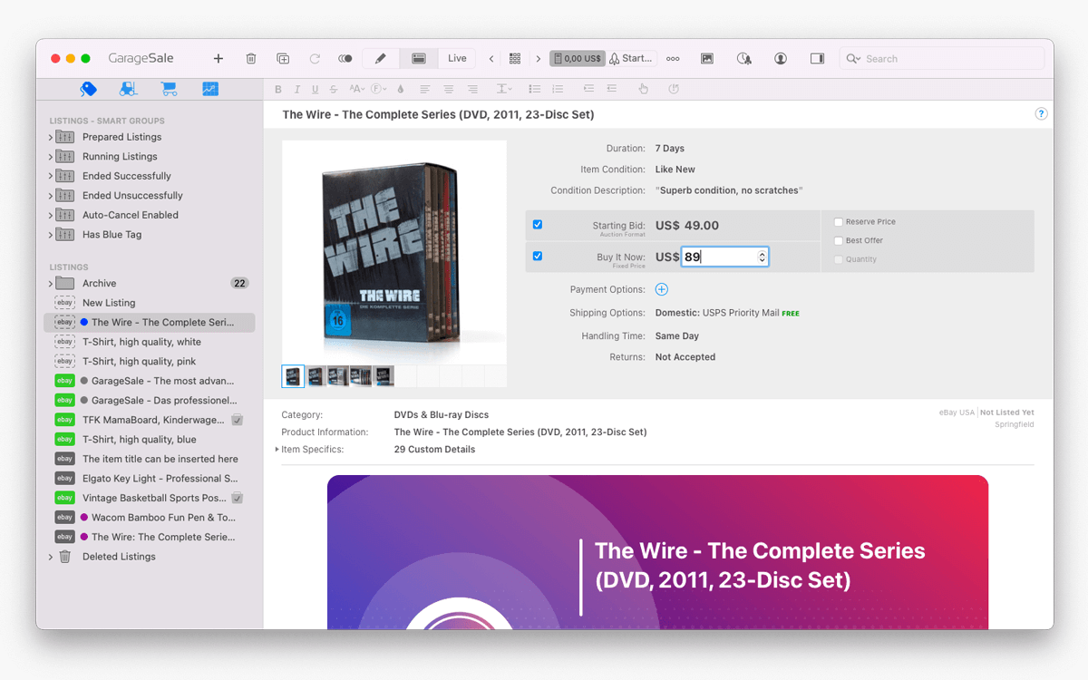Open the font size AA dropdown
1088x680 pixels.
click(x=356, y=89)
